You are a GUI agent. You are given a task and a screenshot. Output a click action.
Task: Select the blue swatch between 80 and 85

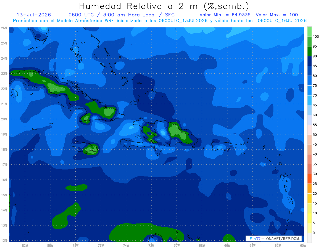(309, 71)
